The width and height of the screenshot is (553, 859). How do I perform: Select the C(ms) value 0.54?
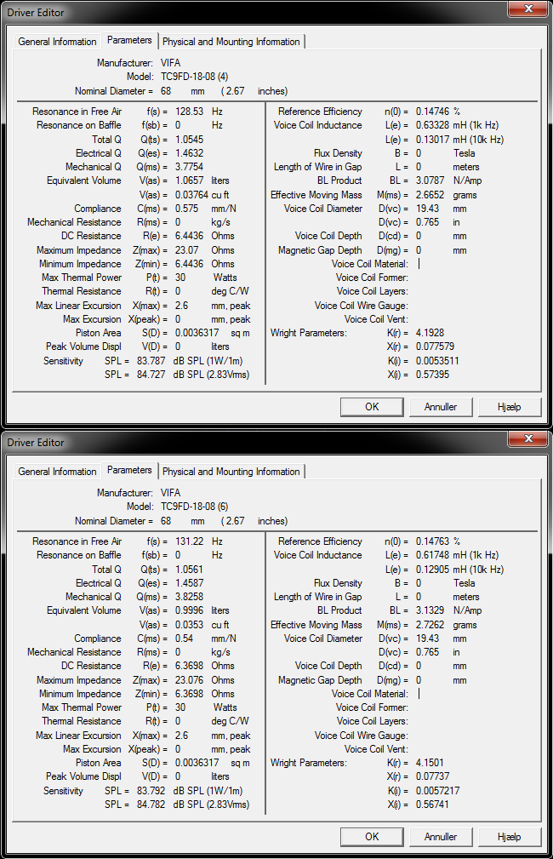click(x=184, y=639)
